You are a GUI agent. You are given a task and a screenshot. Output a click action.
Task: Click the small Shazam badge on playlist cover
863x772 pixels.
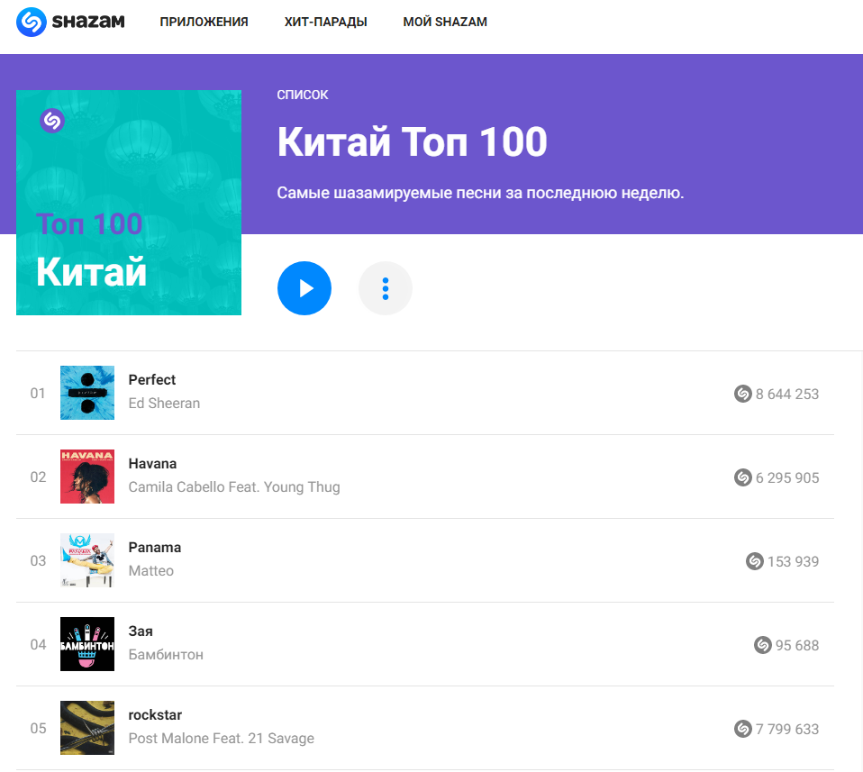[52, 121]
